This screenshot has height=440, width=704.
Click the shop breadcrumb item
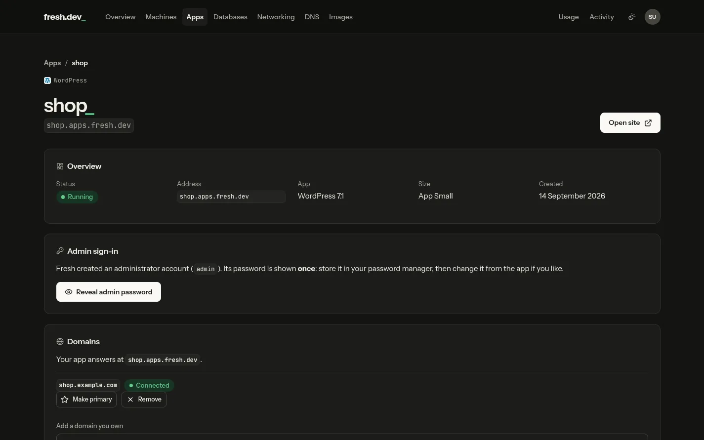(80, 63)
